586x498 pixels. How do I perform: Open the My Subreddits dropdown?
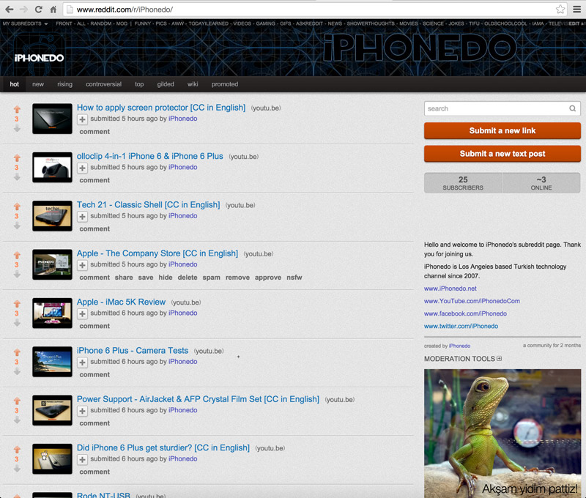point(25,23)
